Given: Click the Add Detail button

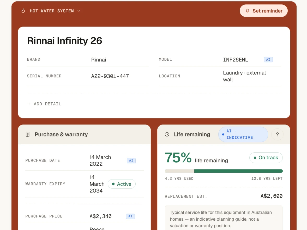Looking at the screenshot, I should 44,104.
